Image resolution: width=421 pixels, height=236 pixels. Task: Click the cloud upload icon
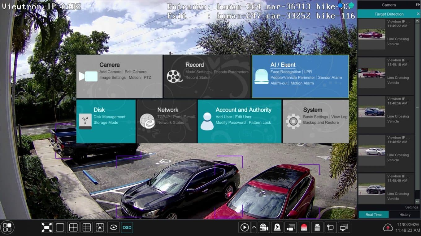[388, 227]
